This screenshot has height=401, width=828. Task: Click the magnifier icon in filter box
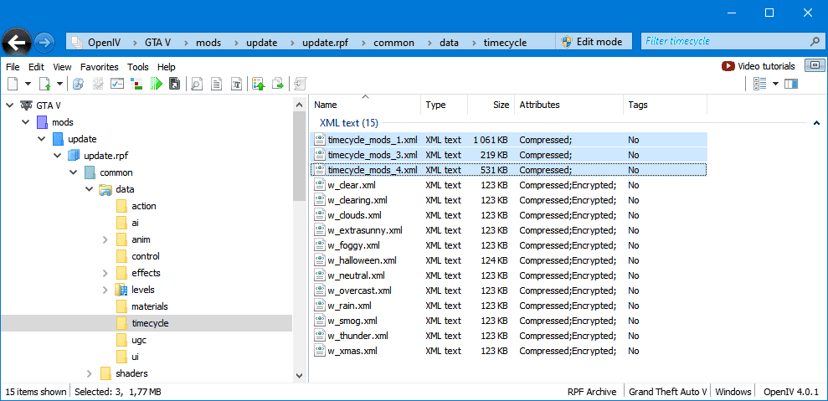(815, 41)
